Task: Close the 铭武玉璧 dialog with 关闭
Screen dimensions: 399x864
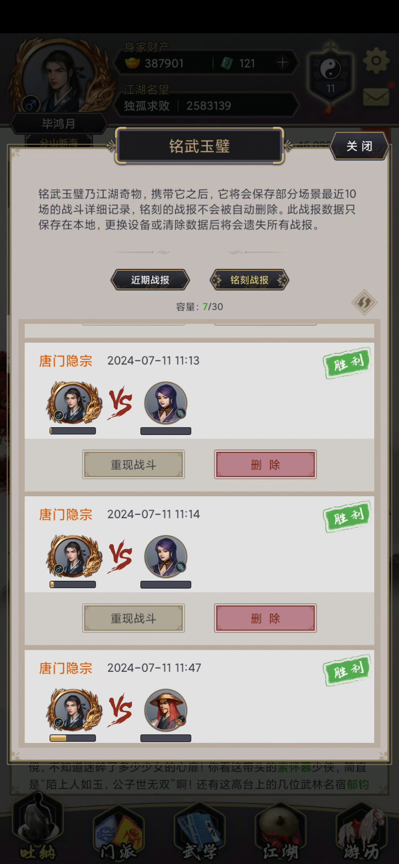Action: [x=359, y=146]
